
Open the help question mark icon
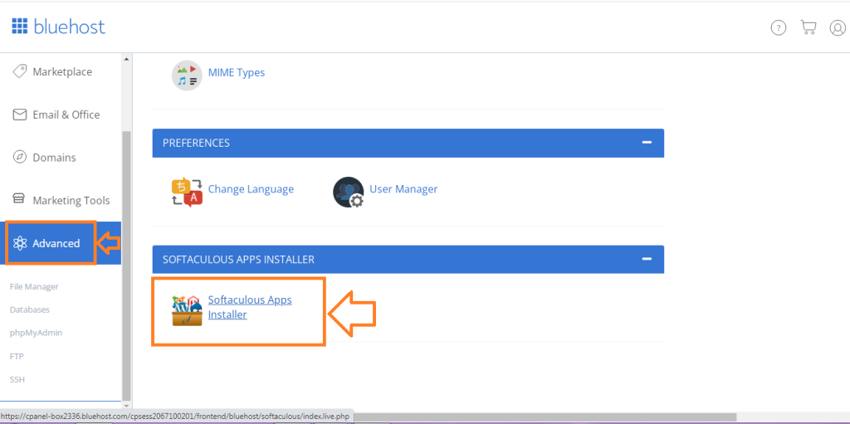click(x=779, y=28)
